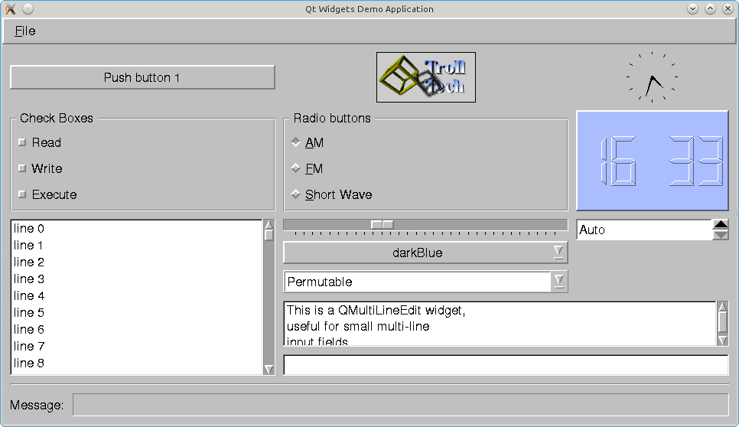Enable the Read checkbox
Image resolution: width=739 pixels, height=427 pixels.
(x=22, y=142)
